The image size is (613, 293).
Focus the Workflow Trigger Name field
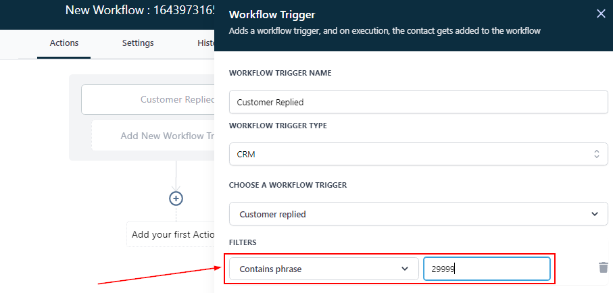pyautogui.click(x=418, y=103)
